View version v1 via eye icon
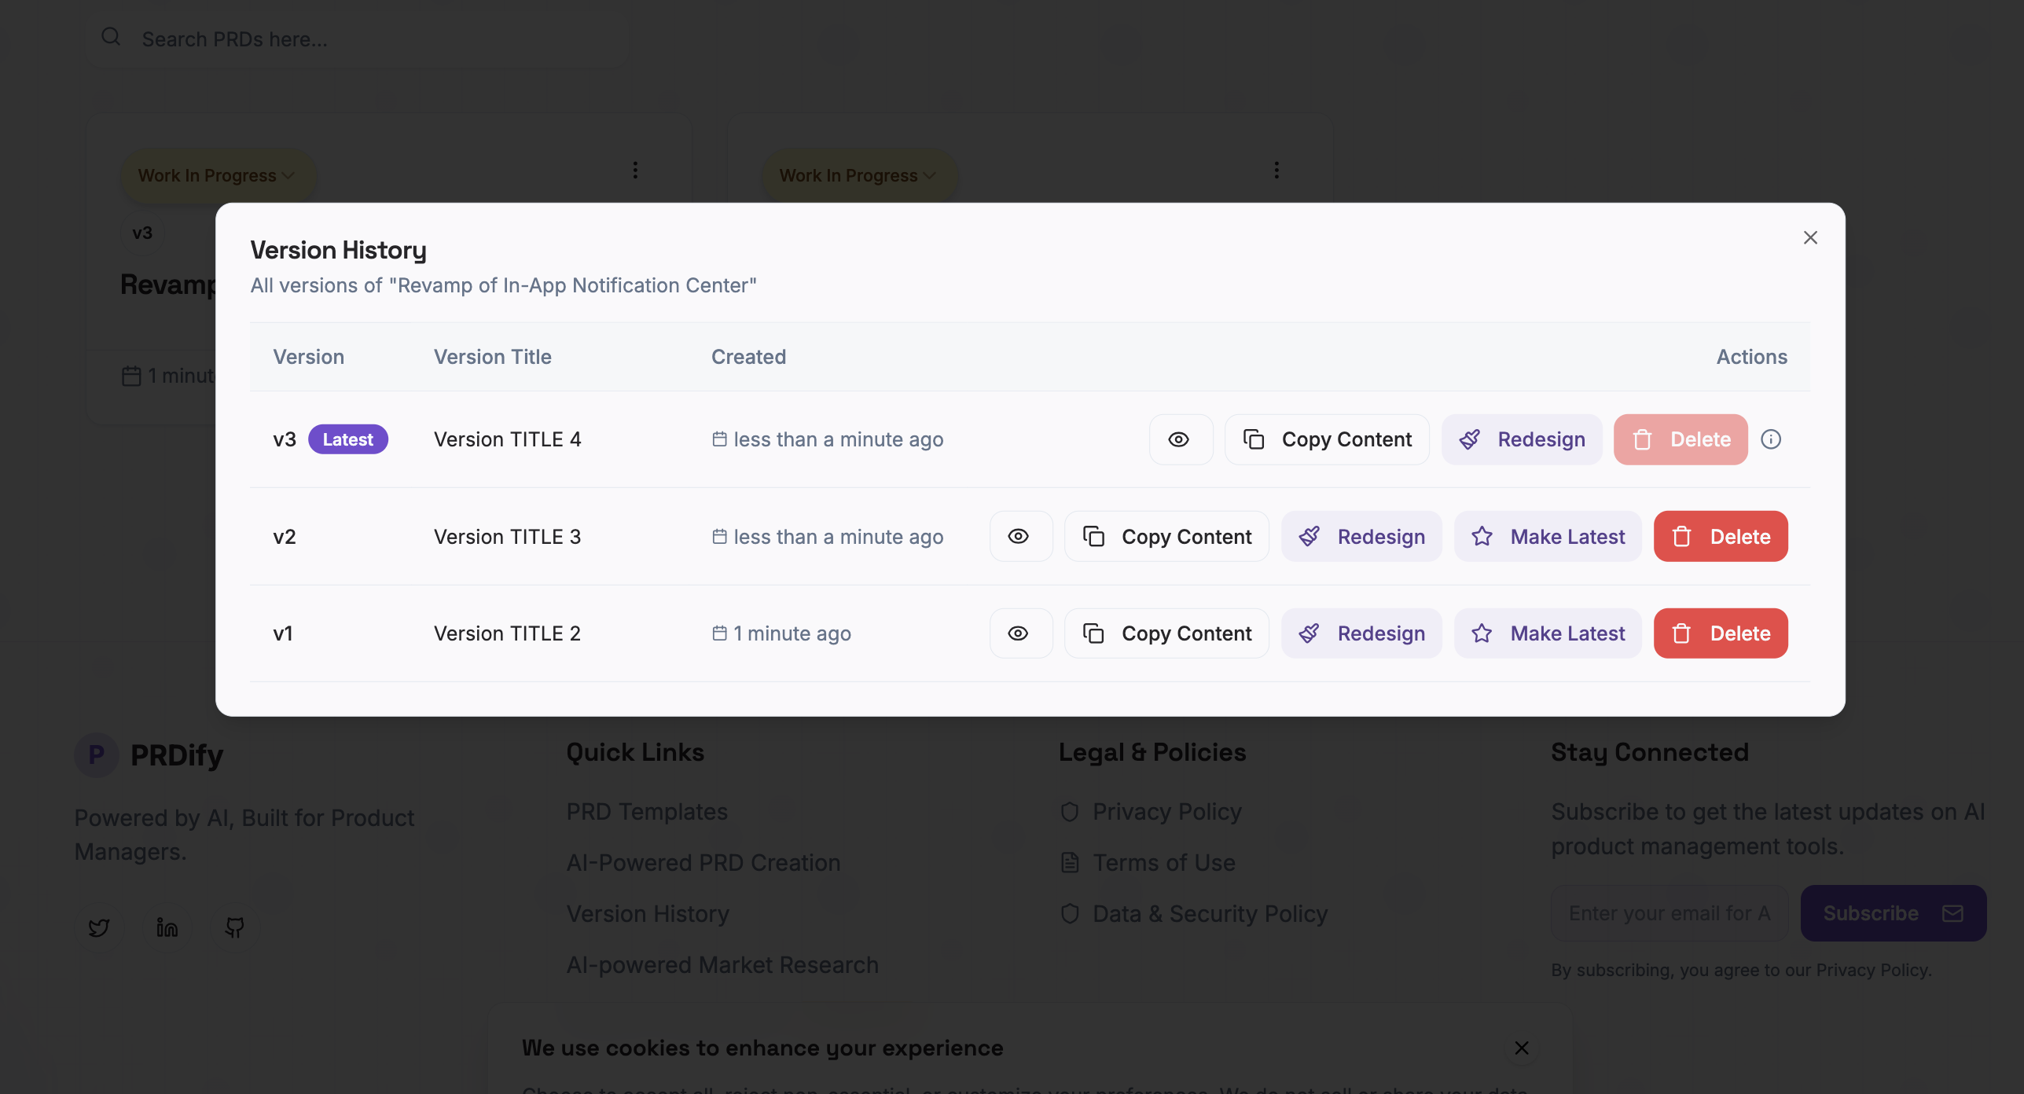 pos(1020,633)
